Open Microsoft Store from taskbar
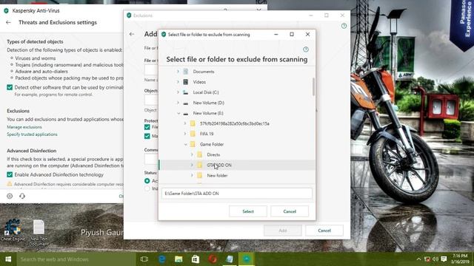Image resolution: width=474 pixels, height=266 pixels. (196, 259)
